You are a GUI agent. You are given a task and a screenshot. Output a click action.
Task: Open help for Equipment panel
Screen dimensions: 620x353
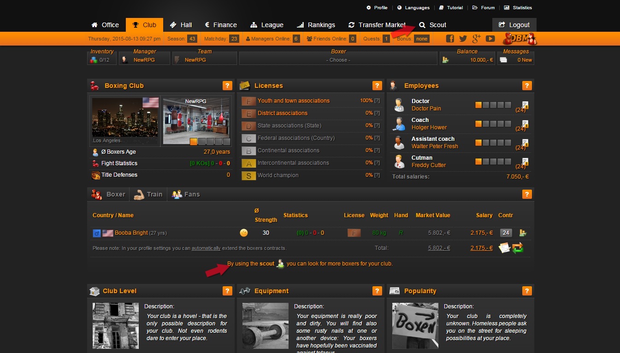click(x=377, y=291)
